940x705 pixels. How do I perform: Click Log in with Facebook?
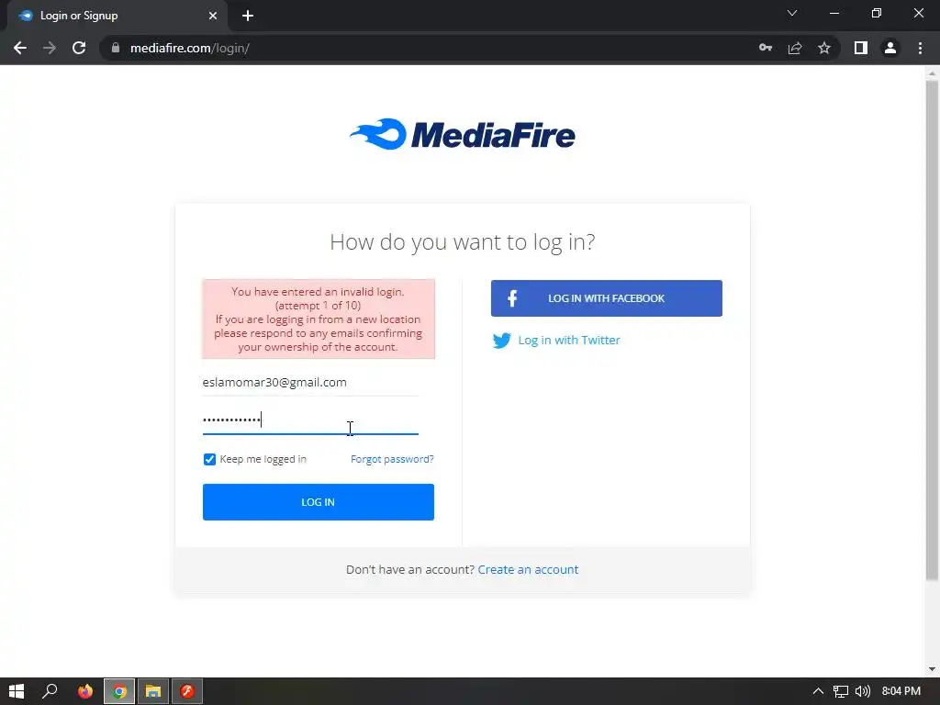606,298
